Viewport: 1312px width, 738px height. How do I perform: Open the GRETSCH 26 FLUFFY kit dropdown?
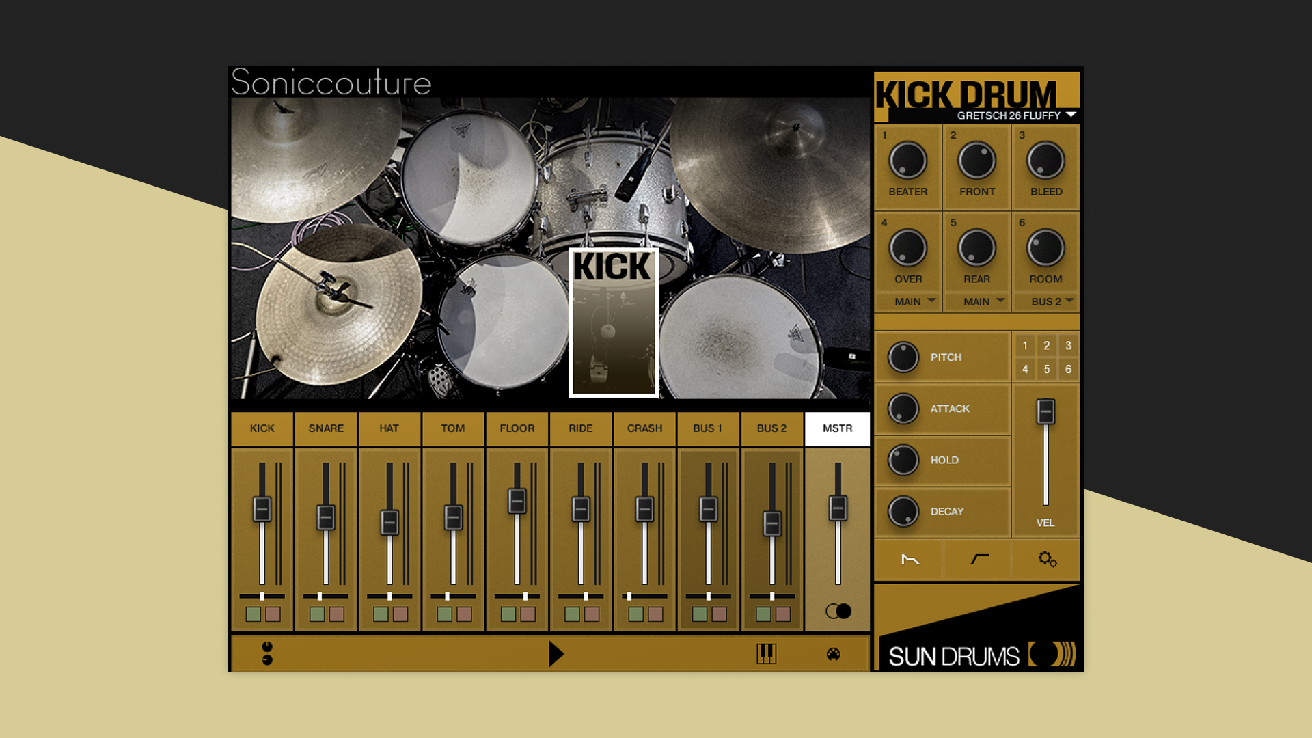(1016, 115)
